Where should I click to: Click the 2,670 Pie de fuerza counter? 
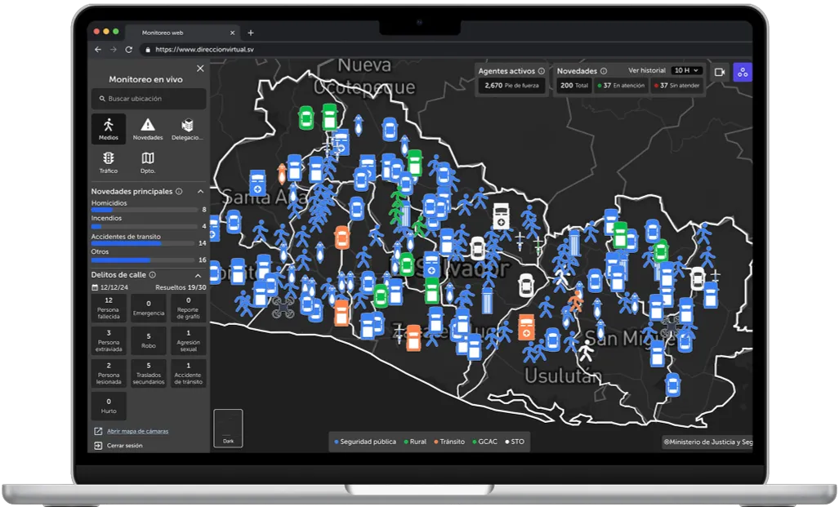pos(511,86)
